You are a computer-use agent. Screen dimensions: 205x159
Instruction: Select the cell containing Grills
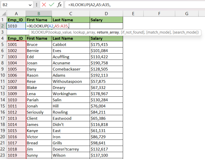pyautogui.click(x=71, y=143)
